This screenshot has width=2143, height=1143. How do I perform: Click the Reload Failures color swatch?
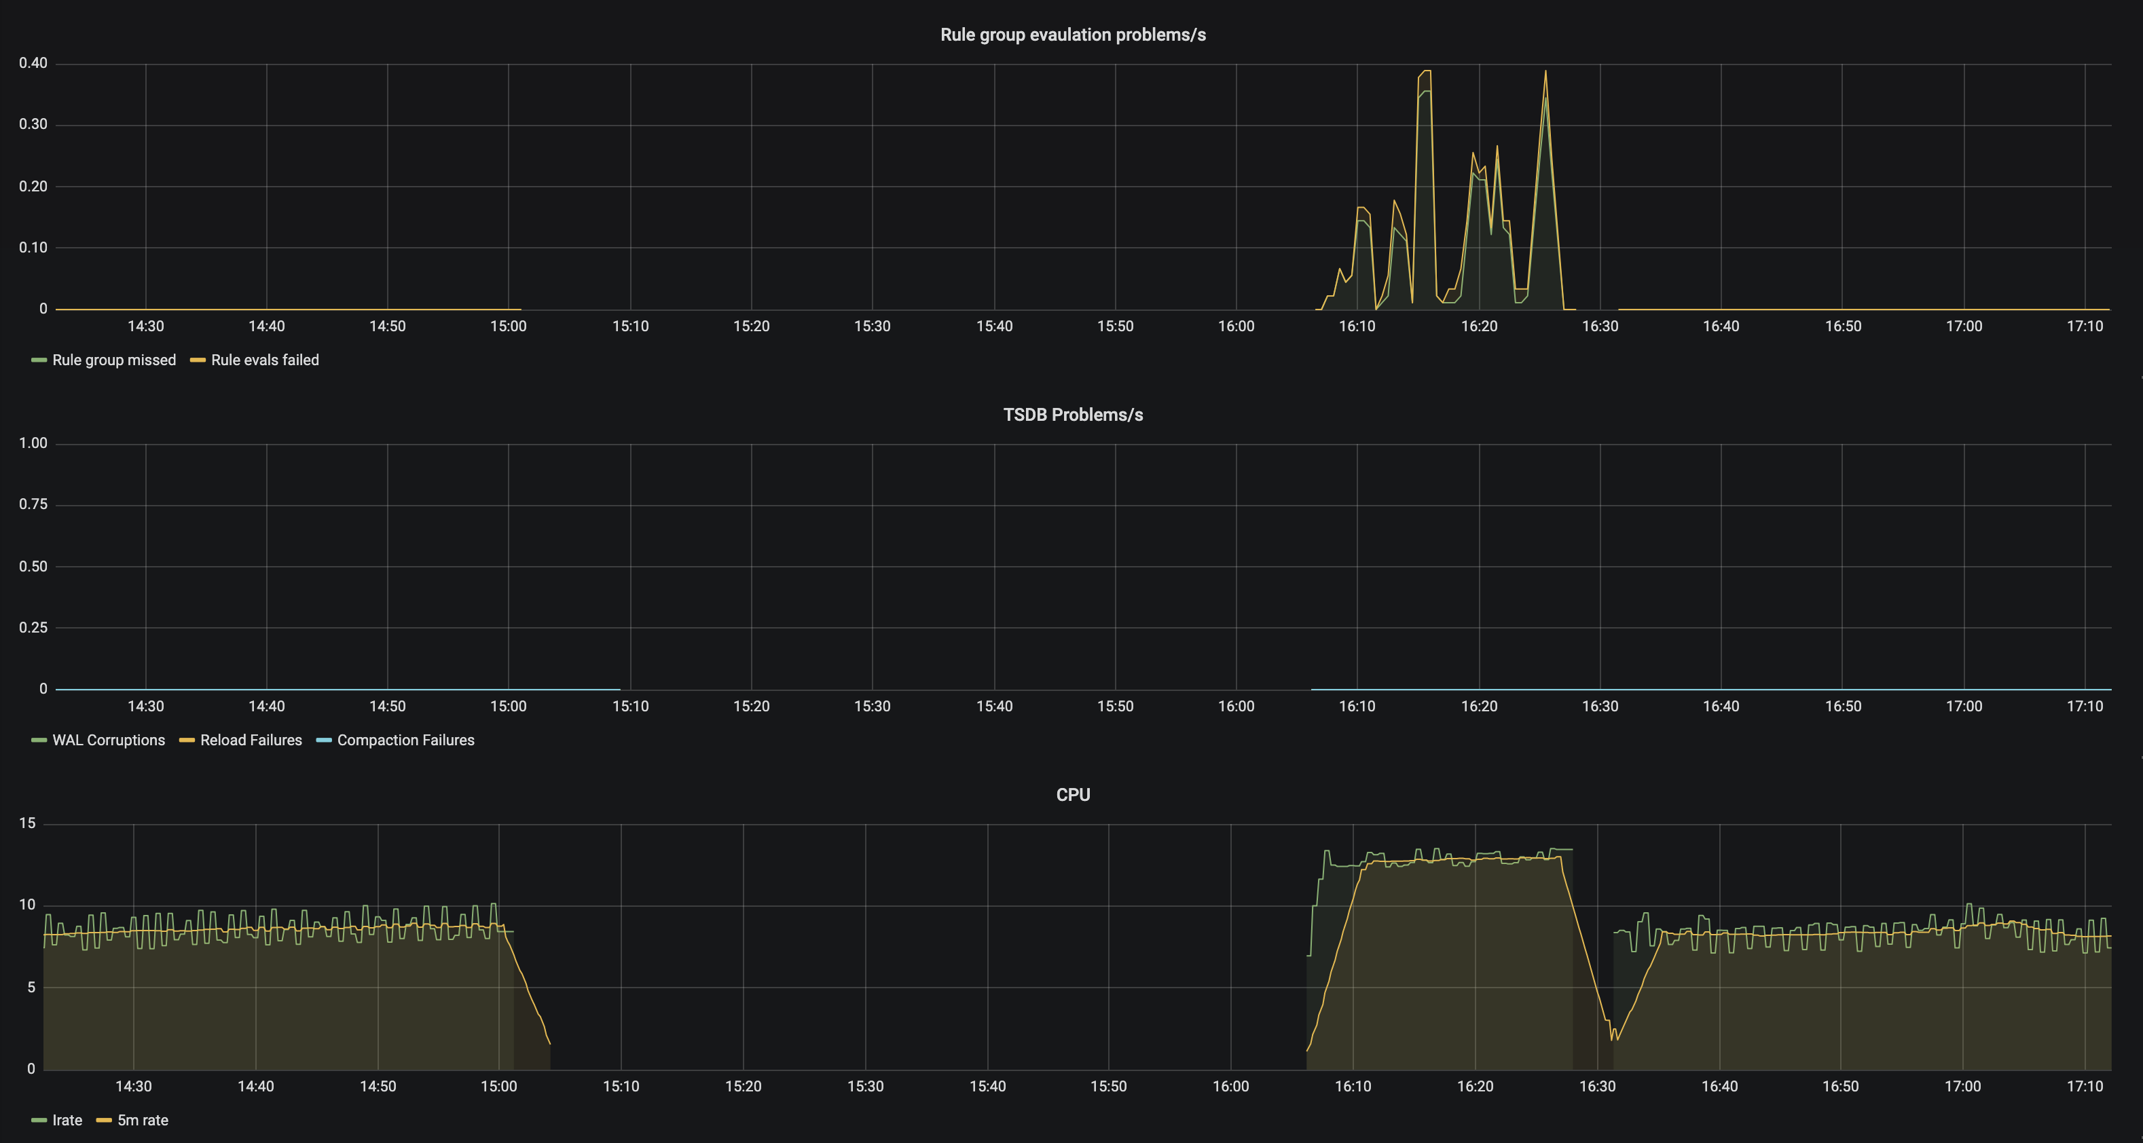(186, 740)
